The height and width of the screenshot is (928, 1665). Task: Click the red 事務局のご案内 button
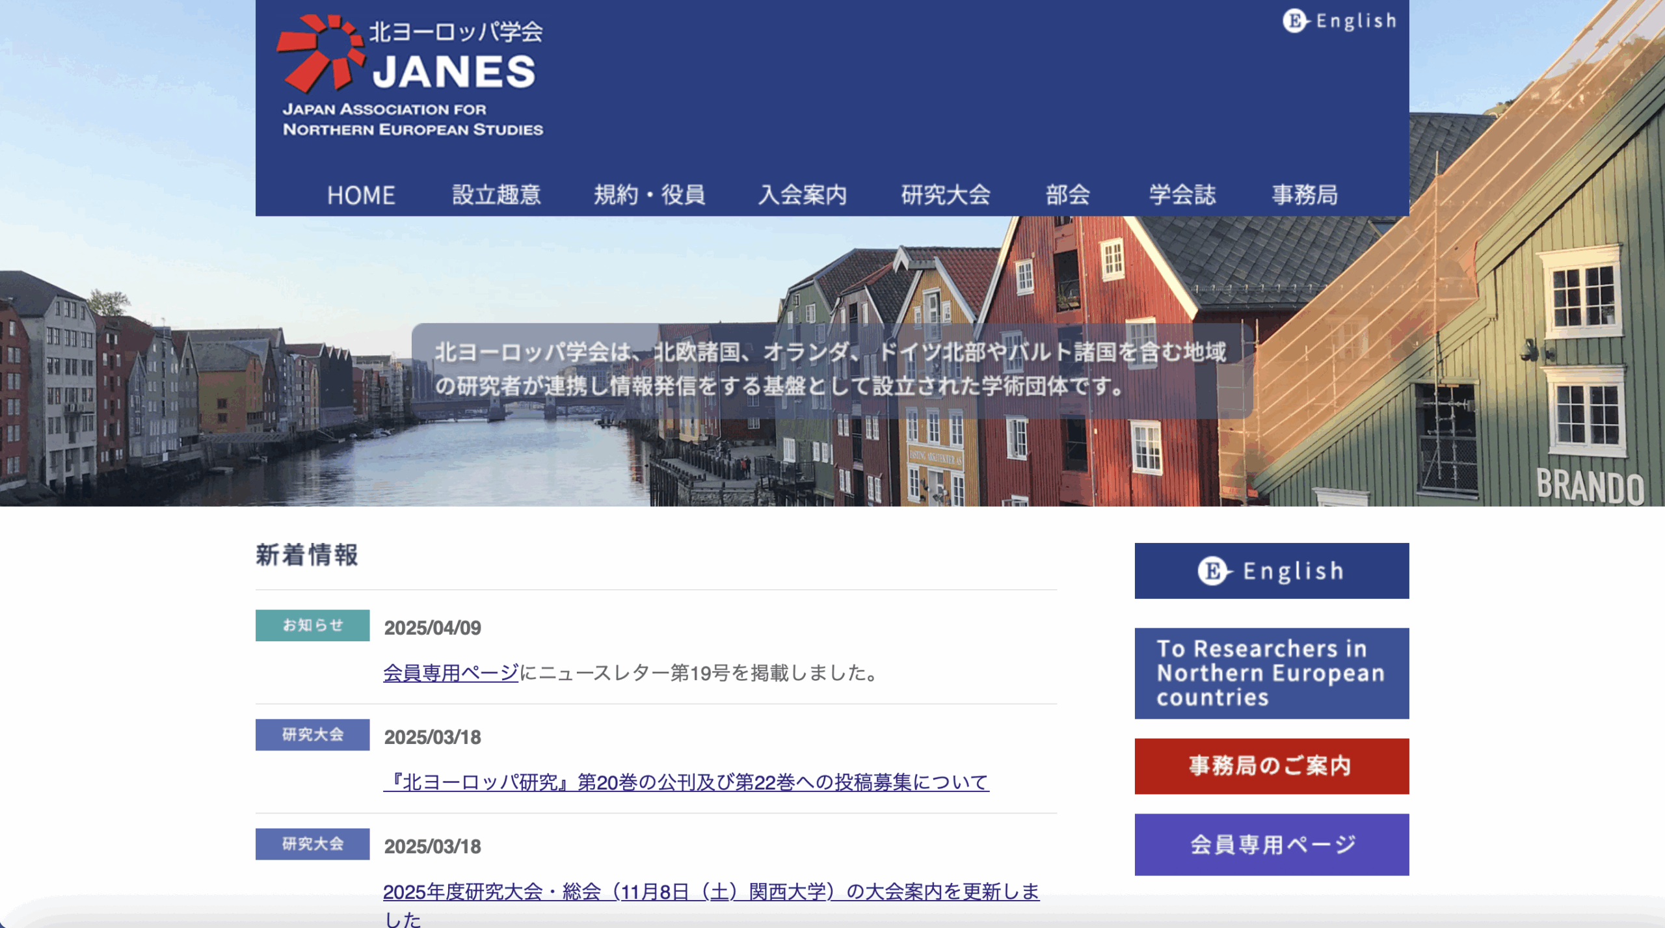point(1271,766)
